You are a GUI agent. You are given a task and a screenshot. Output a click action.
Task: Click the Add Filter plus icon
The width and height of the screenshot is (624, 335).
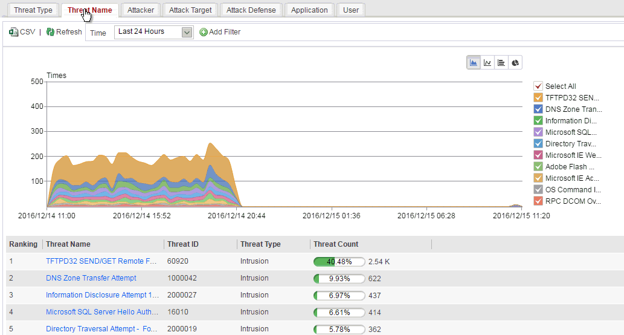(x=204, y=32)
